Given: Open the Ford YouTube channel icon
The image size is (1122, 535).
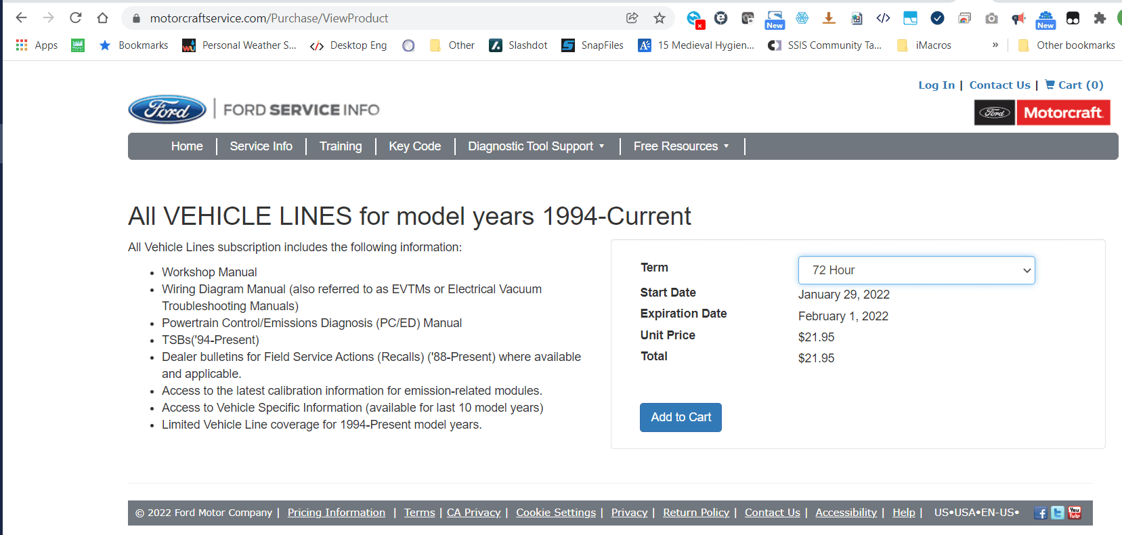Looking at the screenshot, I should pos(1075,513).
